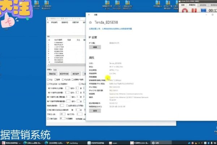
Task: Click the 手机编号 column header in the marketing tool
Action: 54,22
